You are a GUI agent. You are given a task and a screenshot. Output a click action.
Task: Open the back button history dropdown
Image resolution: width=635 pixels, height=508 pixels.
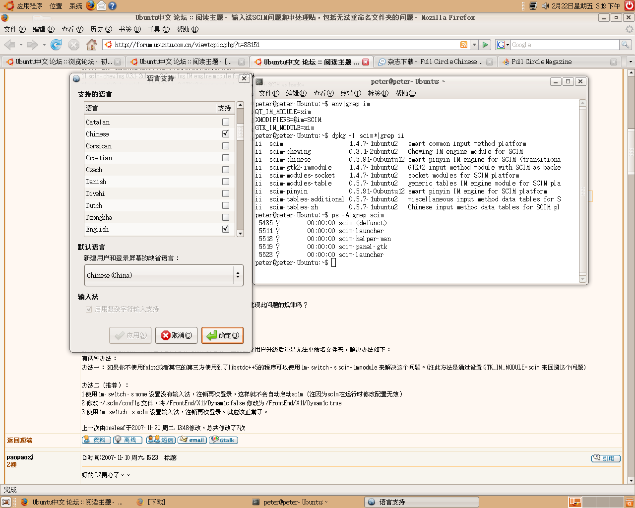pos(21,45)
